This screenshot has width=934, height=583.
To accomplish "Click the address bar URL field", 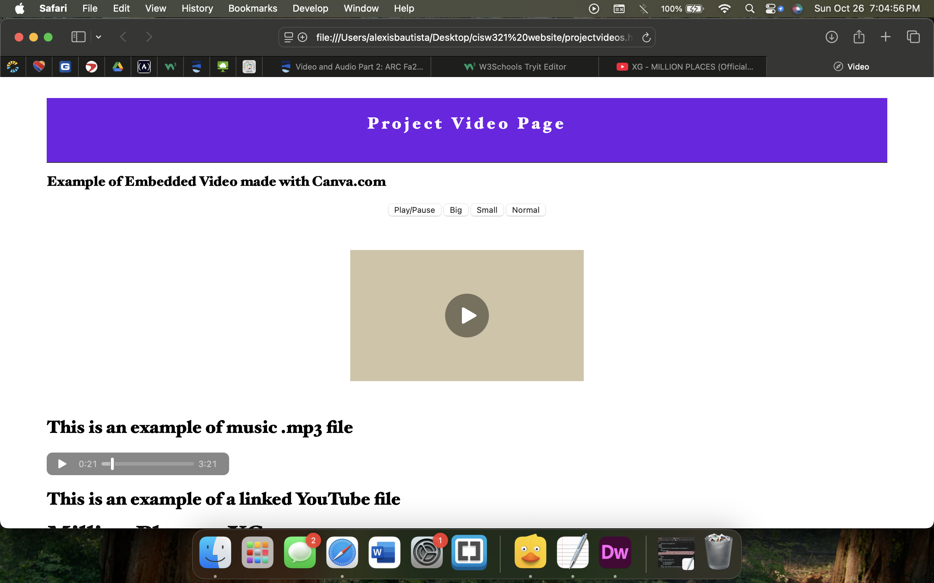I will [474, 38].
